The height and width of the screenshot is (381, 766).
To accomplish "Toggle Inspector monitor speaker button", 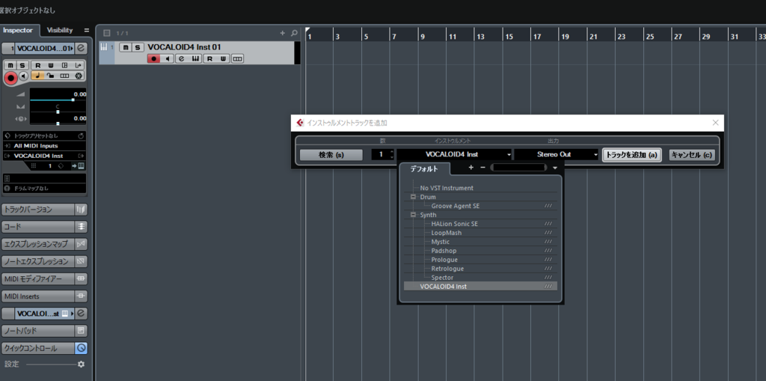I will pos(23,76).
